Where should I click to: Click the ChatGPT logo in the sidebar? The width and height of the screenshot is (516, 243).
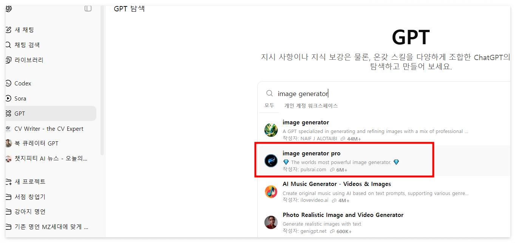tap(8, 8)
